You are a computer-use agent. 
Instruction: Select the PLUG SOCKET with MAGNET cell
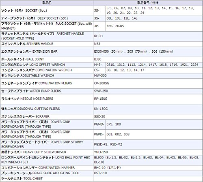tap(47, 26)
